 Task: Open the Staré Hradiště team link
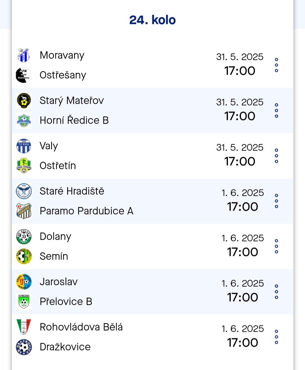point(72,191)
